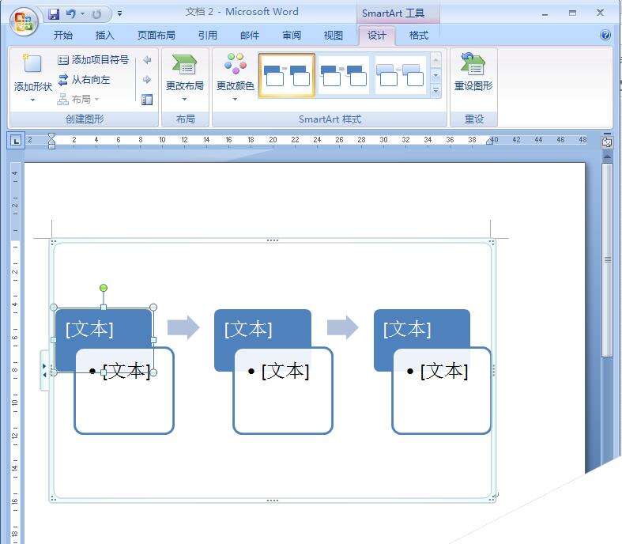622x544 pixels.
Task: Click the right indent marker on the ruler
Action: pyautogui.click(x=489, y=142)
